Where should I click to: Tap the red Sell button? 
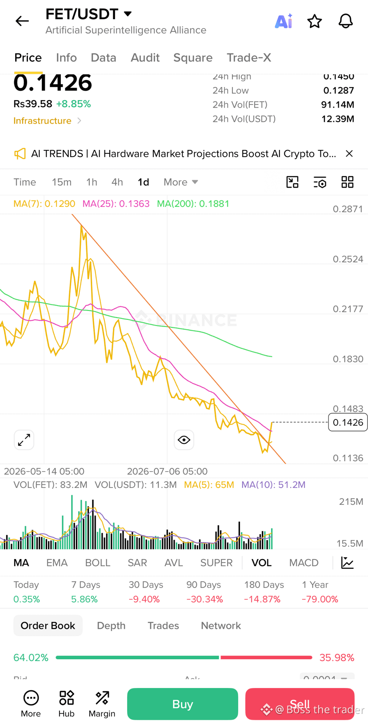[x=300, y=704]
